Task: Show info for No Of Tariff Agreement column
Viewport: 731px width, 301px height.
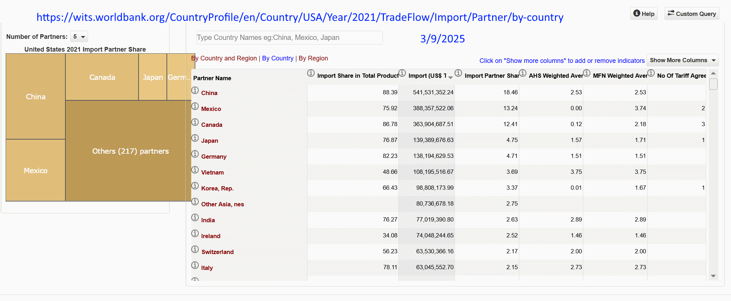Action: pyautogui.click(x=651, y=73)
